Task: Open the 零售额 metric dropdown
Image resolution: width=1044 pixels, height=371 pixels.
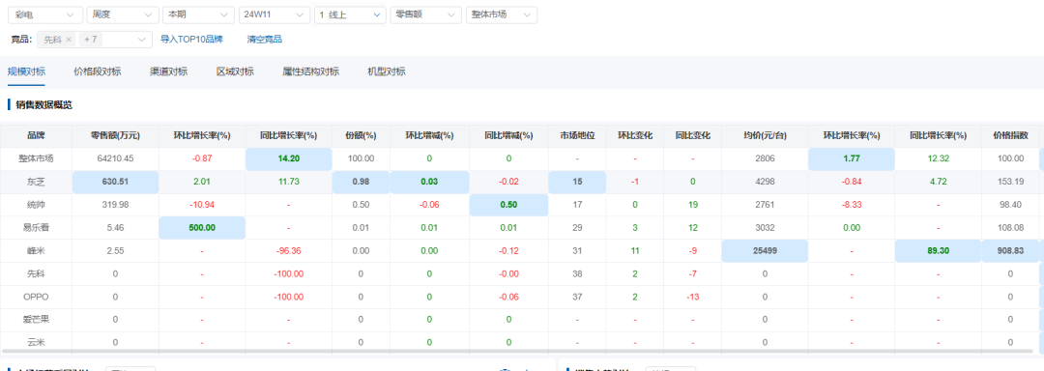Action: coord(426,14)
